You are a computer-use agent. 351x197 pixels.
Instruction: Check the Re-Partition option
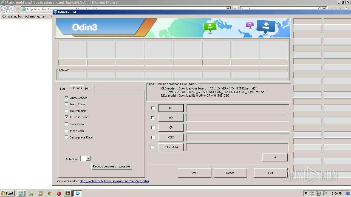coord(66,111)
